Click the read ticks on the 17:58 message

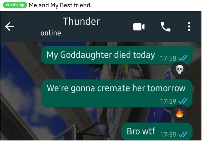tap(183, 58)
